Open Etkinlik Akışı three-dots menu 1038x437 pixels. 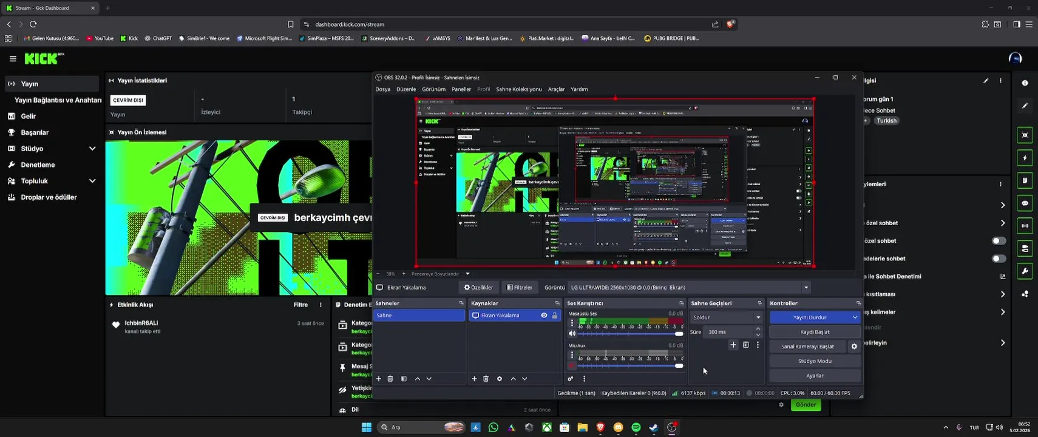coord(321,305)
